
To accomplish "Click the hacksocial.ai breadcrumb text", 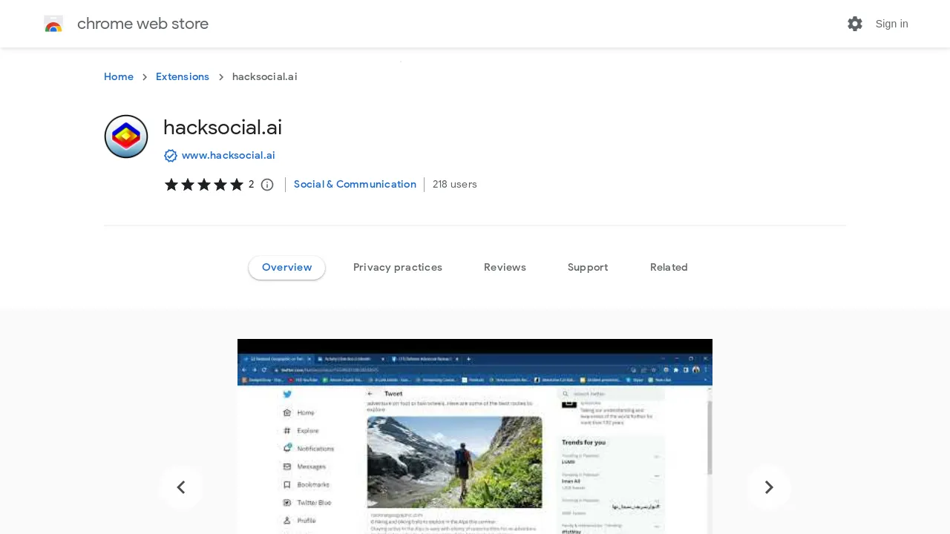I will (x=265, y=77).
